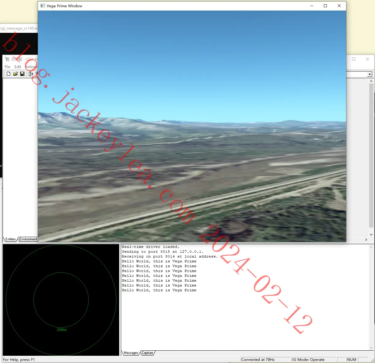Viewport: 375px width, 363px height.
Task: Open the Edit menu
Action: pyautogui.click(x=18, y=67)
